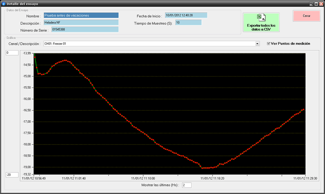Export all data to CSV
Image resolution: width=325 pixels, height=194 pixels.
[261, 22]
